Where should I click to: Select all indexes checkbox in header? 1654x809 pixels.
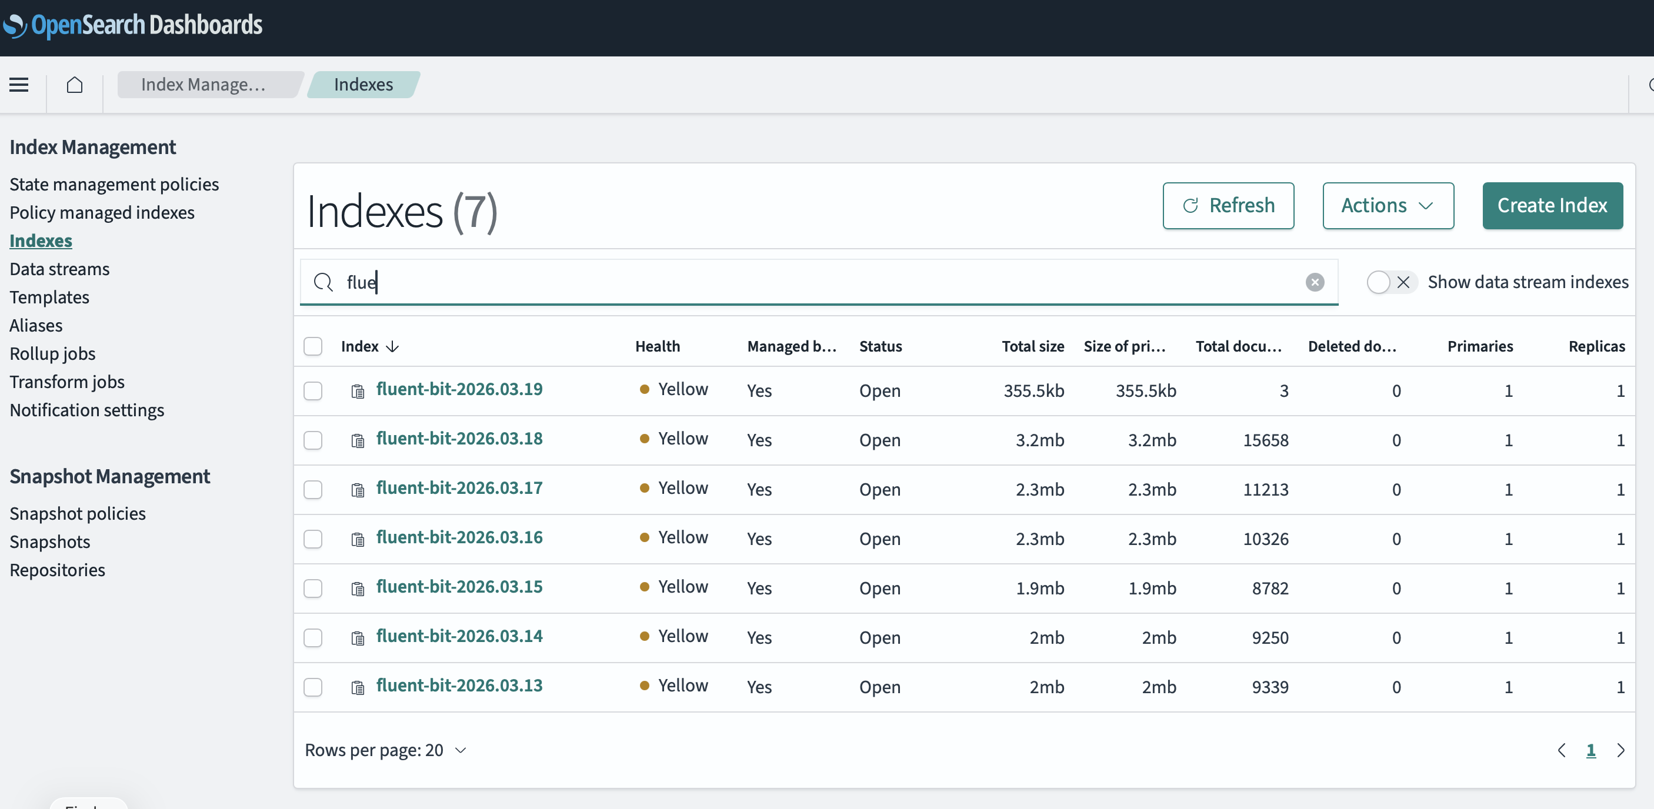click(x=313, y=346)
